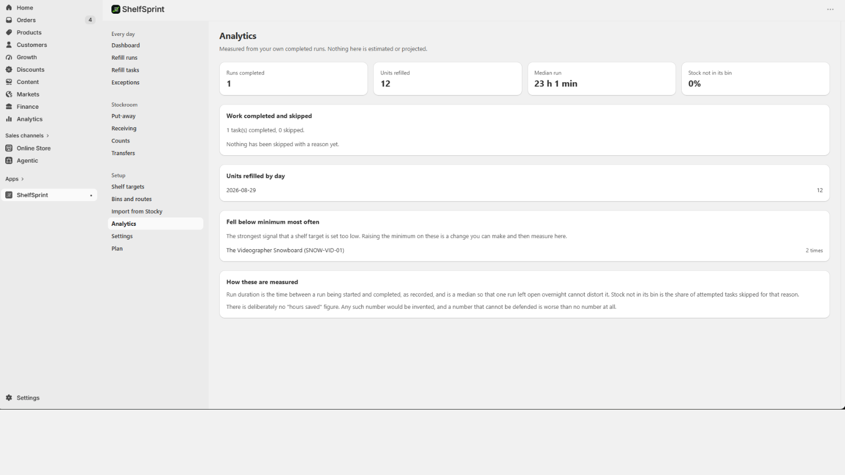This screenshot has width=845, height=475.
Task: Click the Discounts badge icon
Action: (x=9, y=70)
